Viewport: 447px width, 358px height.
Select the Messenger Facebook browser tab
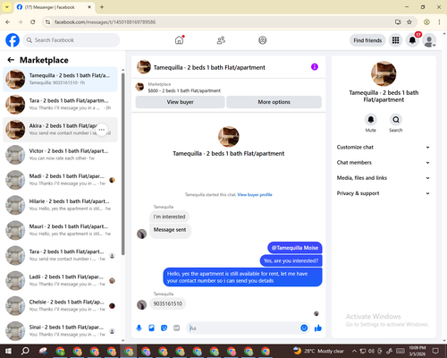click(x=54, y=7)
